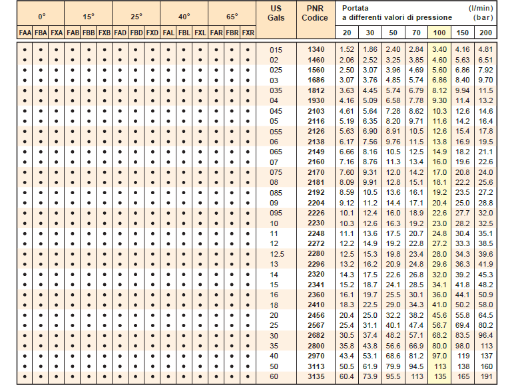Click PNR code 3135 in last row
The height and width of the screenshot is (391, 506).
[316, 376]
